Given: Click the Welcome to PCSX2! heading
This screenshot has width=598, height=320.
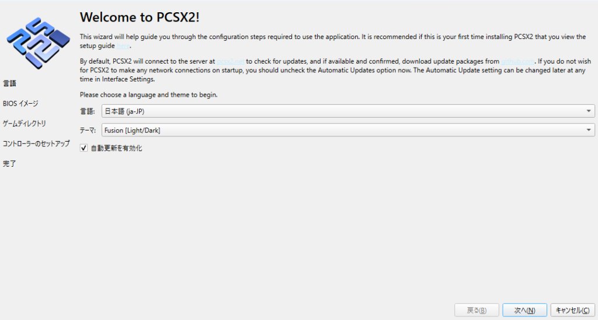Looking at the screenshot, I should tap(140, 17).
